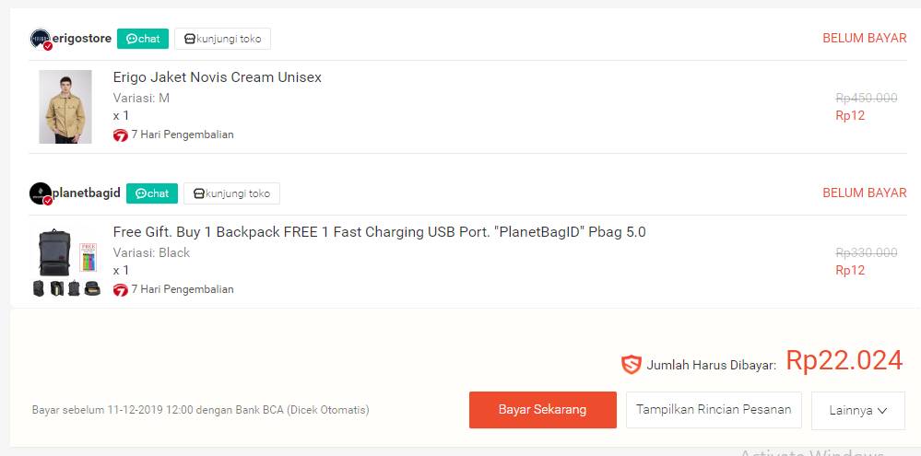921x456 pixels.
Task: Open chat with planetbagid
Action: (152, 193)
